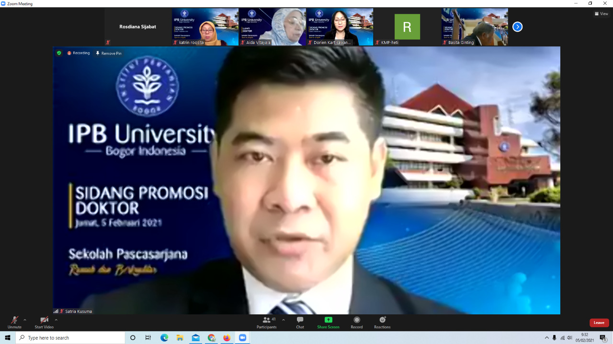This screenshot has width=613, height=344.
Task: Open Cortana circle icon on taskbar
Action: 133,338
